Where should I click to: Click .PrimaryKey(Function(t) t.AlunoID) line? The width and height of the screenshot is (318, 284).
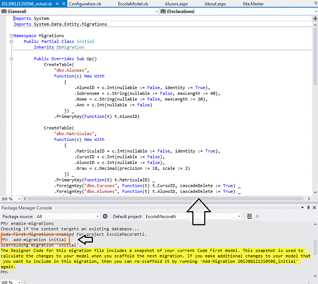pos(97,117)
